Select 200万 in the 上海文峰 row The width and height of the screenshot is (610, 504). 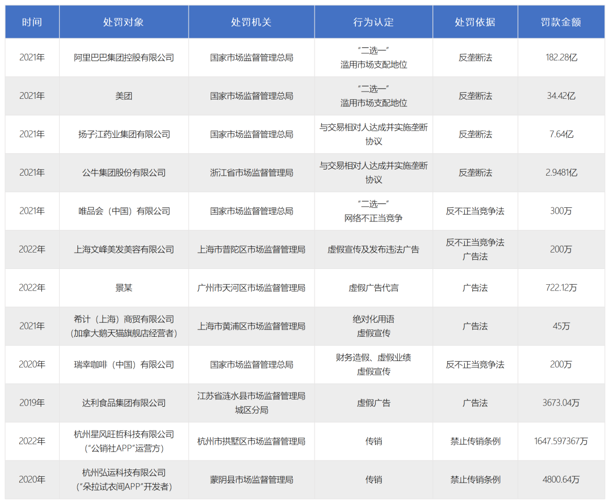pyautogui.click(x=561, y=250)
